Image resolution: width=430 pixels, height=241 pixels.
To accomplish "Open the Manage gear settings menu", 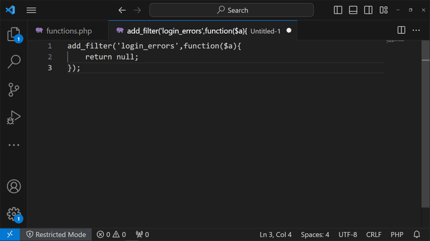I will tap(14, 214).
